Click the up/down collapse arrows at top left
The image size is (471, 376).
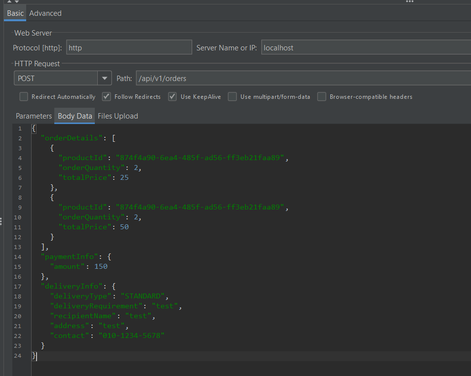13,1
